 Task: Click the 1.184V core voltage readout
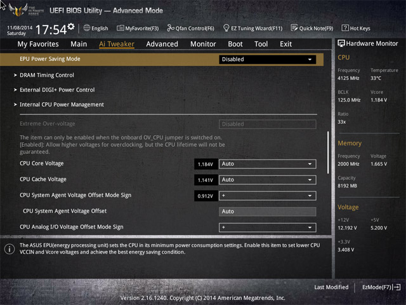pyautogui.click(x=206, y=164)
